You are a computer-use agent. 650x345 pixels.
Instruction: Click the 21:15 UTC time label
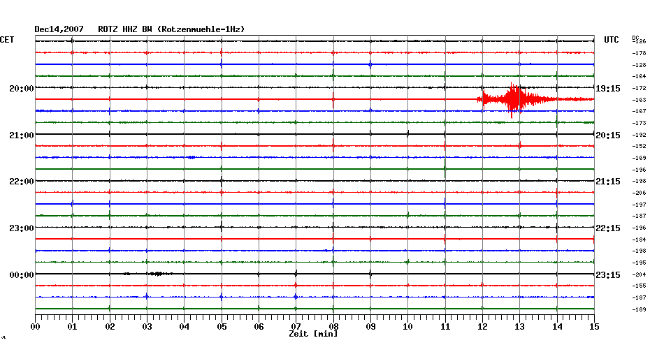(x=608, y=182)
